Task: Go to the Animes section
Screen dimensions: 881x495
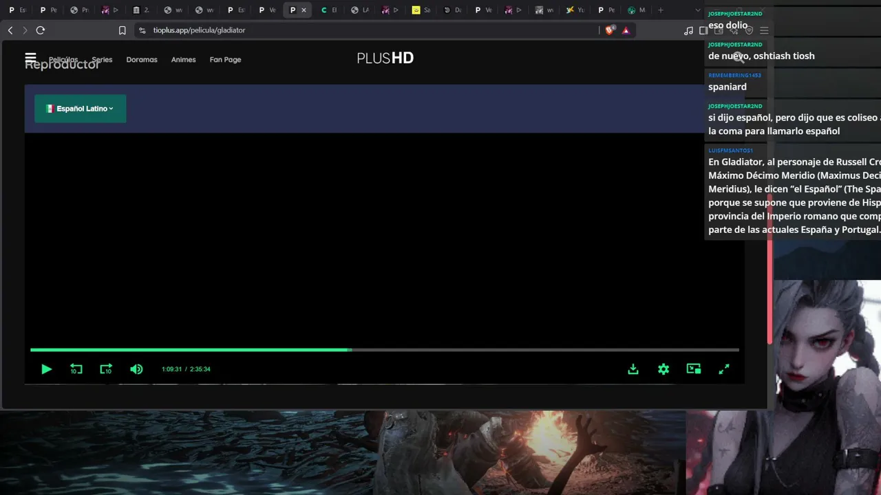Action: click(184, 60)
